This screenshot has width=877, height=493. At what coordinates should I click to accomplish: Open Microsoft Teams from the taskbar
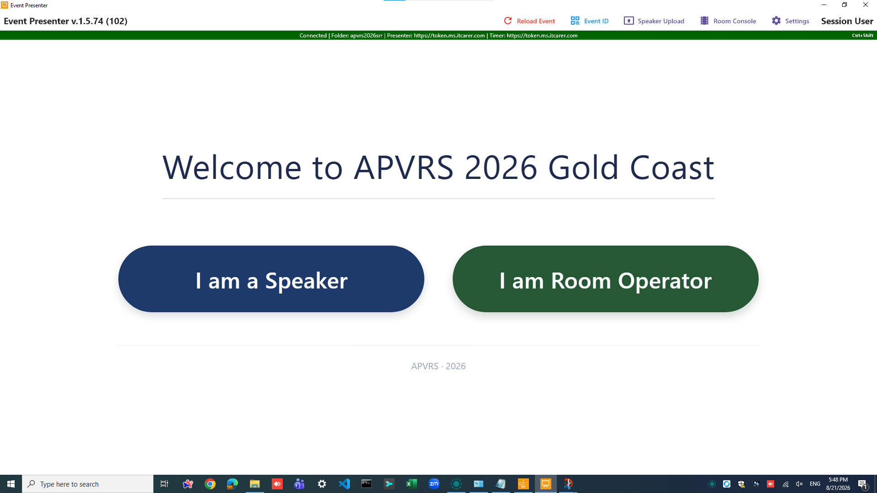click(300, 484)
